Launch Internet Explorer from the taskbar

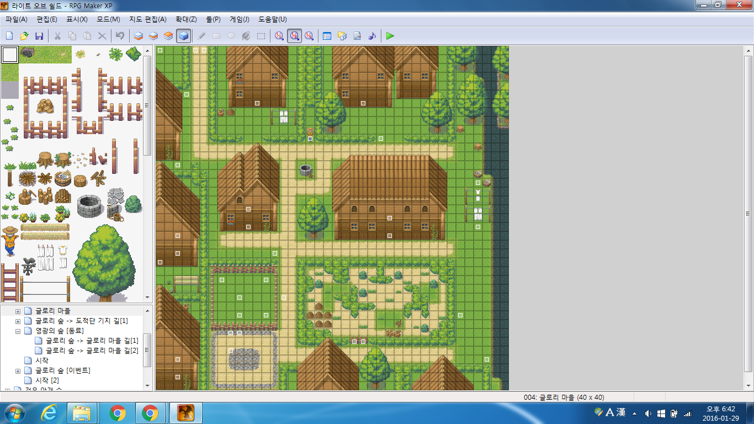pos(50,413)
